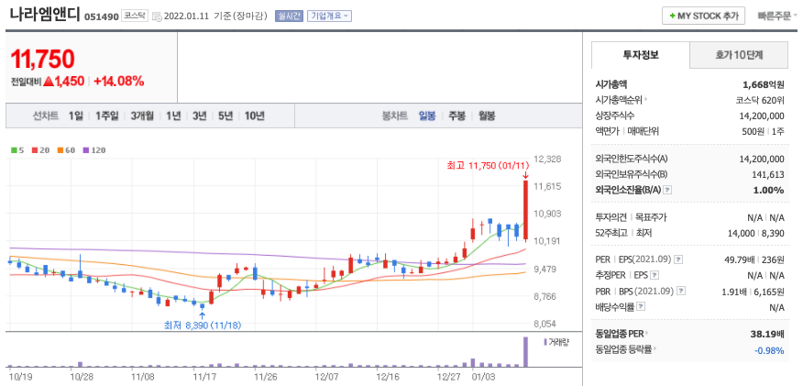The image size is (803, 386).
Task: Select the 1년 line chart period
Action: click(173, 116)
